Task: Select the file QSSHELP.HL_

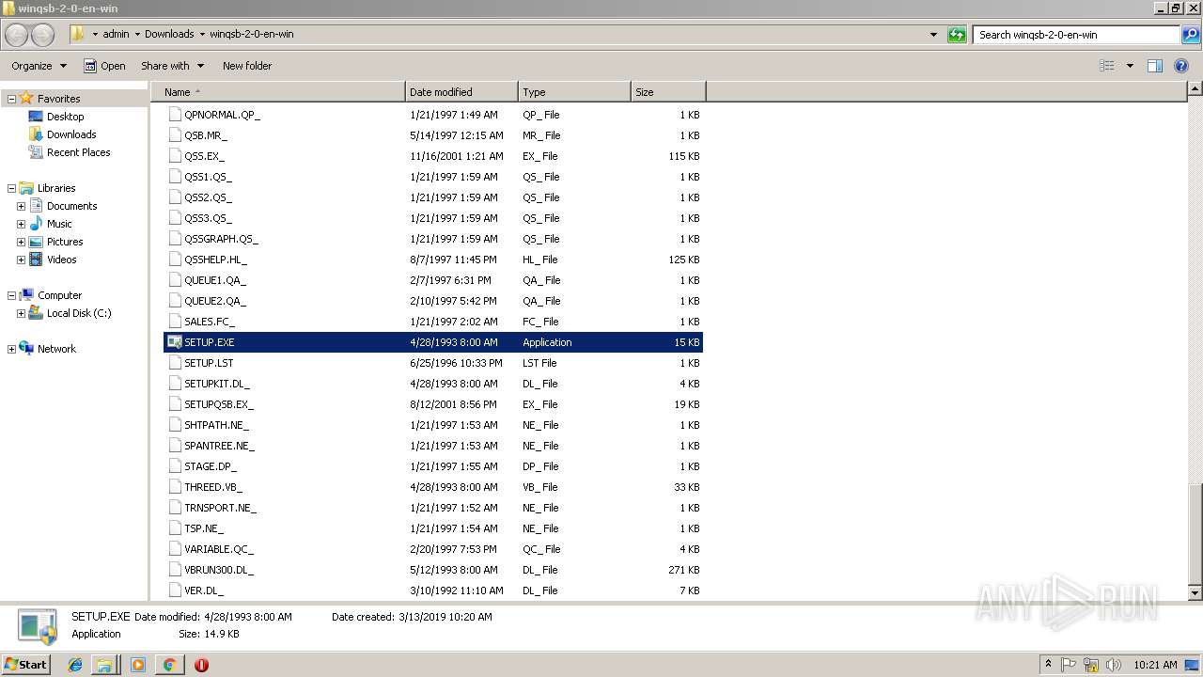Action: coord(433,260)
